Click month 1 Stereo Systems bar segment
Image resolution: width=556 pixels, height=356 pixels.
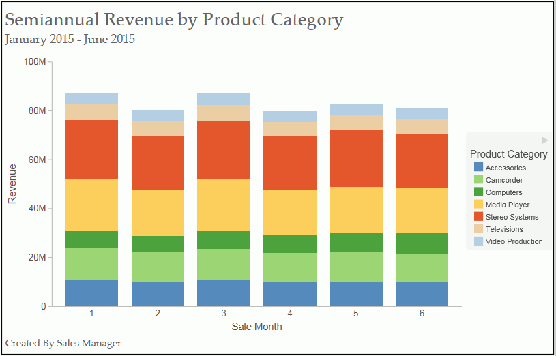click(x=92, y=149)
